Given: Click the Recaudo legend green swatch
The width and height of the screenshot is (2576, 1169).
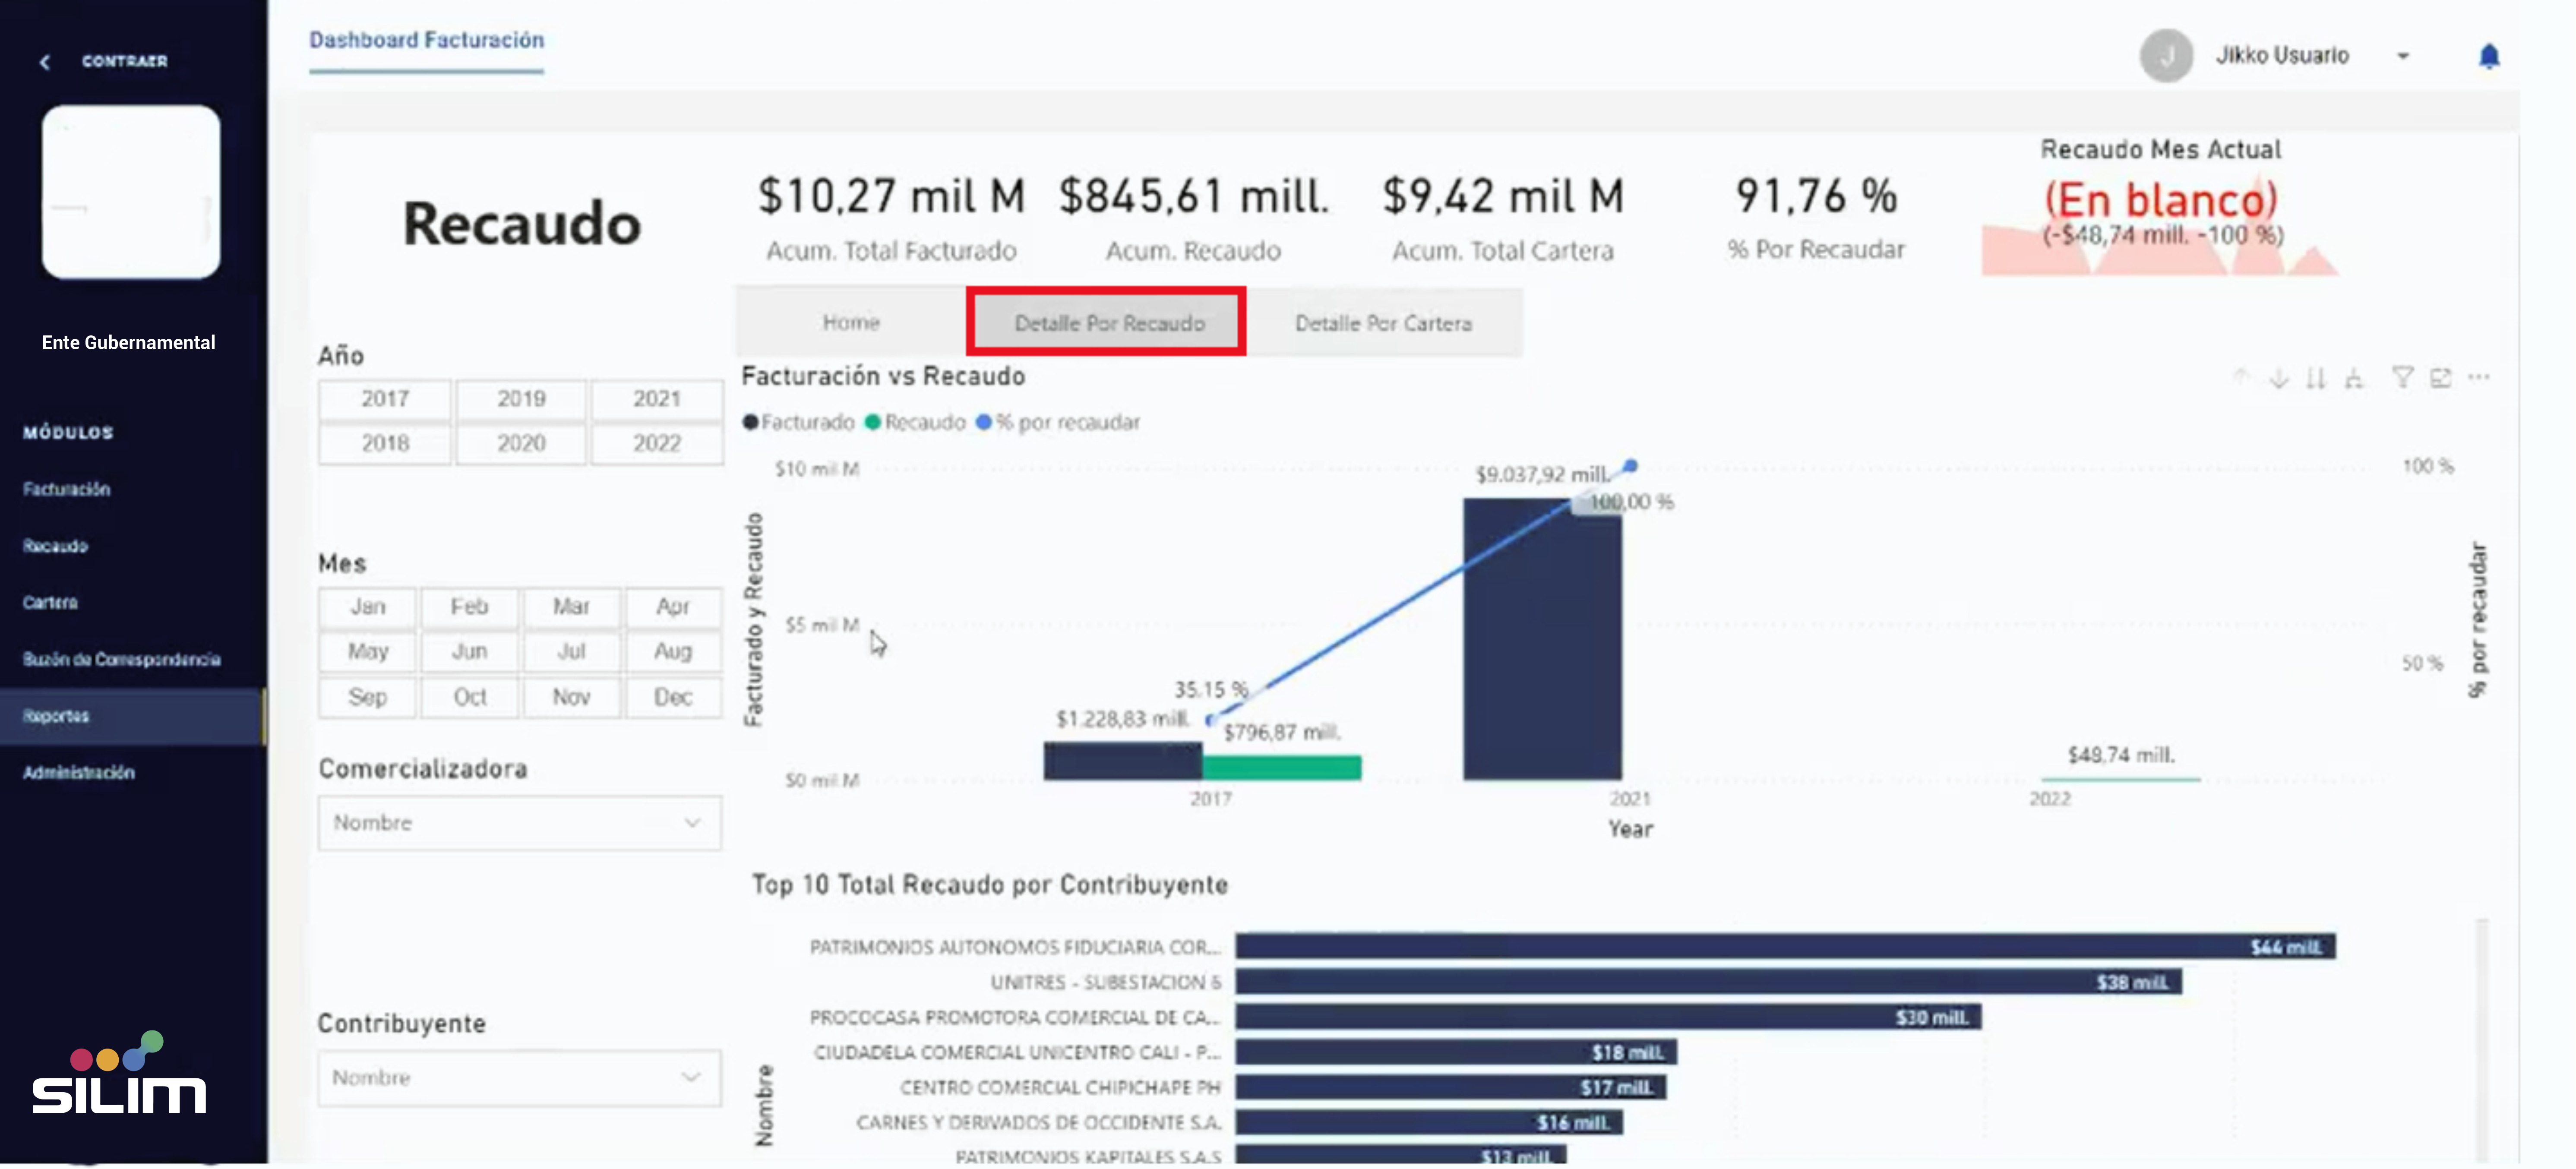Looking at the screenshot, I should click(x=873, y=423).
